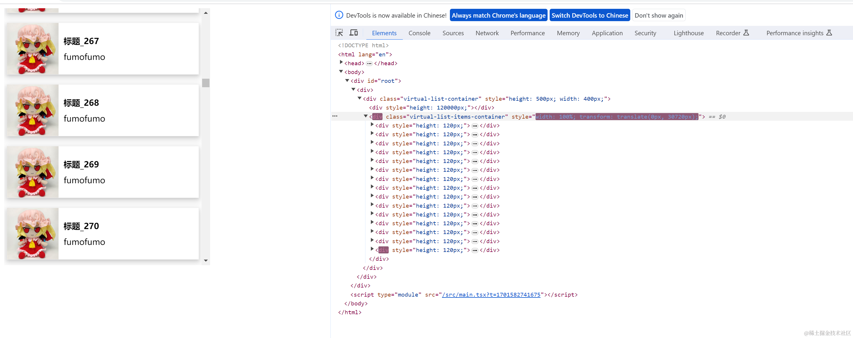Click scrollbar up arrow in virtual list
853x338 pixels.
206,13
